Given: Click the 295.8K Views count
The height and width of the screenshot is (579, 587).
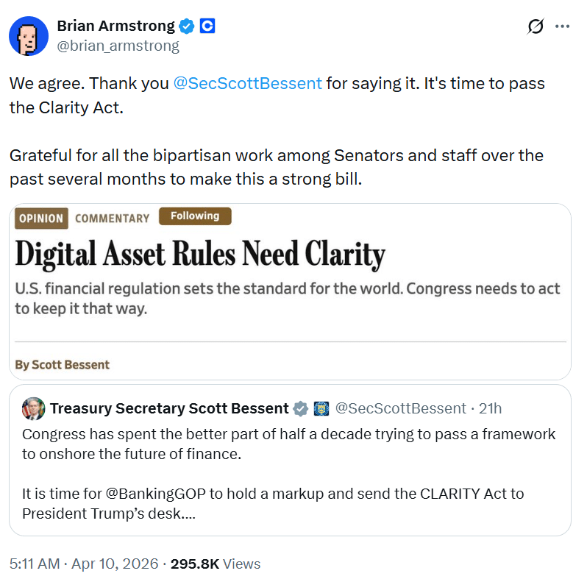Looking at the screenshot, I should coord(215,564).
